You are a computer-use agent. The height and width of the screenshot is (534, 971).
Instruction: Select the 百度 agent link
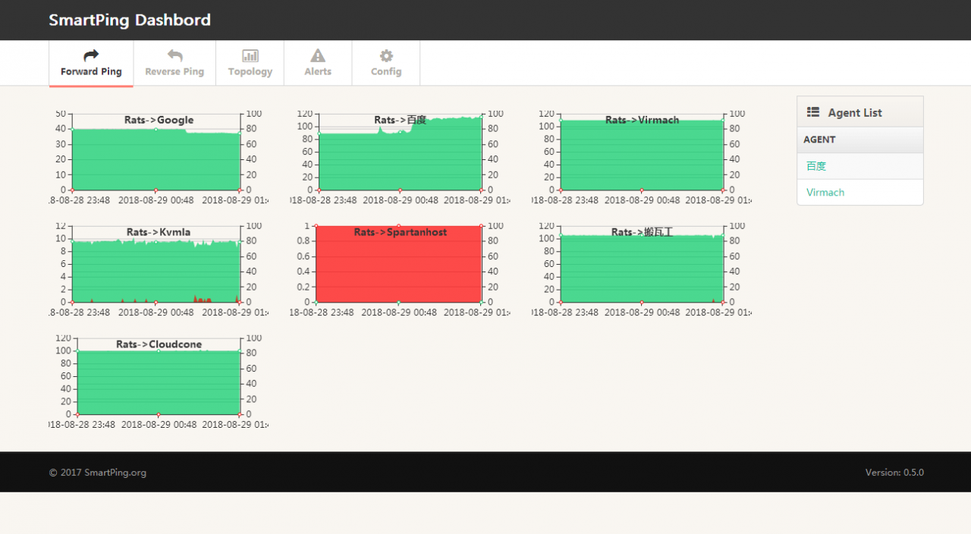[816, 166]
